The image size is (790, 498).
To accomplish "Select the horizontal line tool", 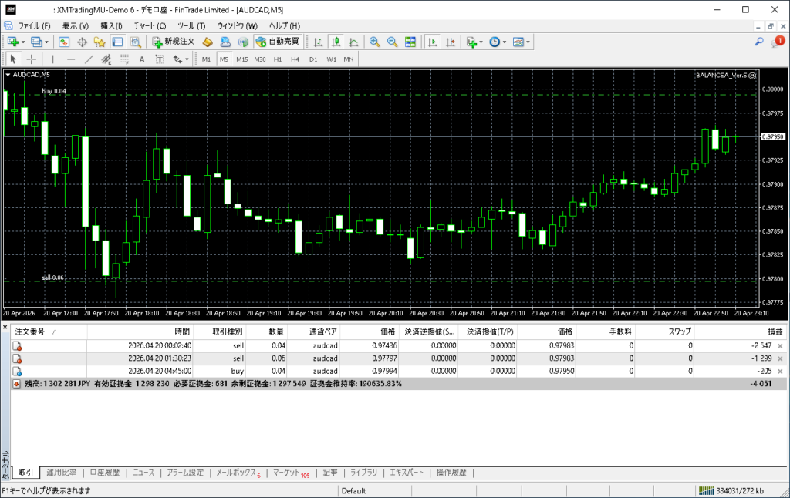I will (x=71, y=59).
